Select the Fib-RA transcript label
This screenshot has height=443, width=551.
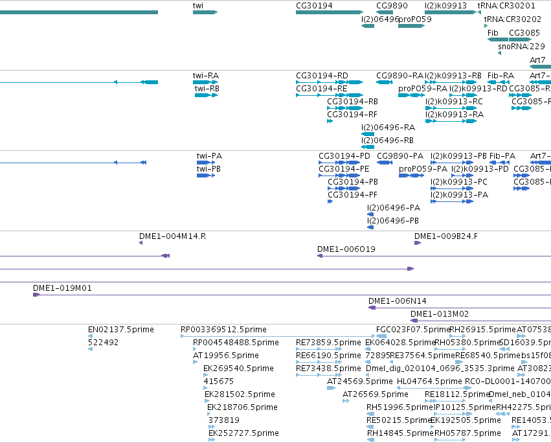click(500, 76)
